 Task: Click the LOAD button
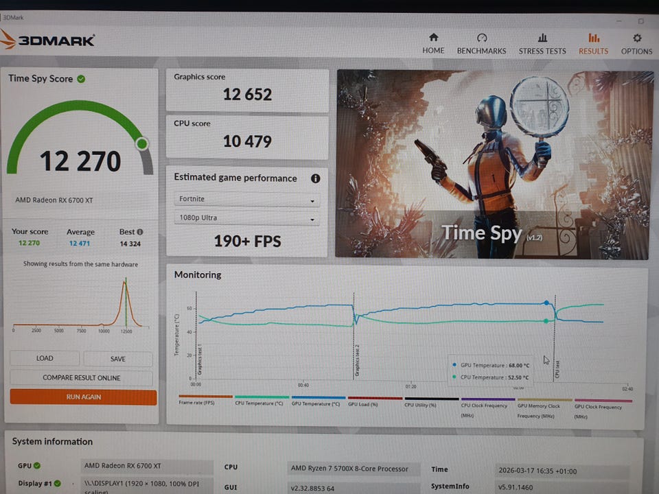pyautogui.click(x=45, y=358)
